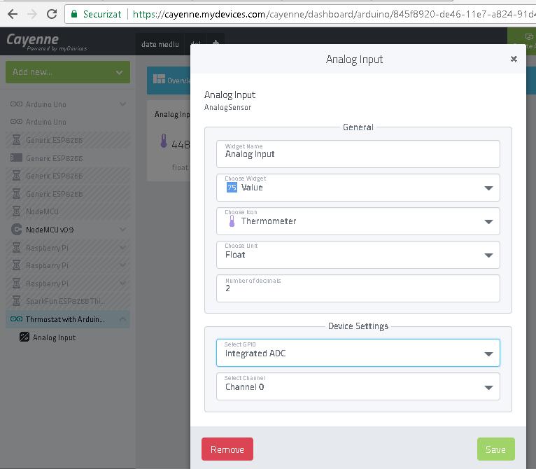The width and height of the screenshot is (536, 469).
Task: Click the second Arduino Uno device icon
Action: point(16,121)
